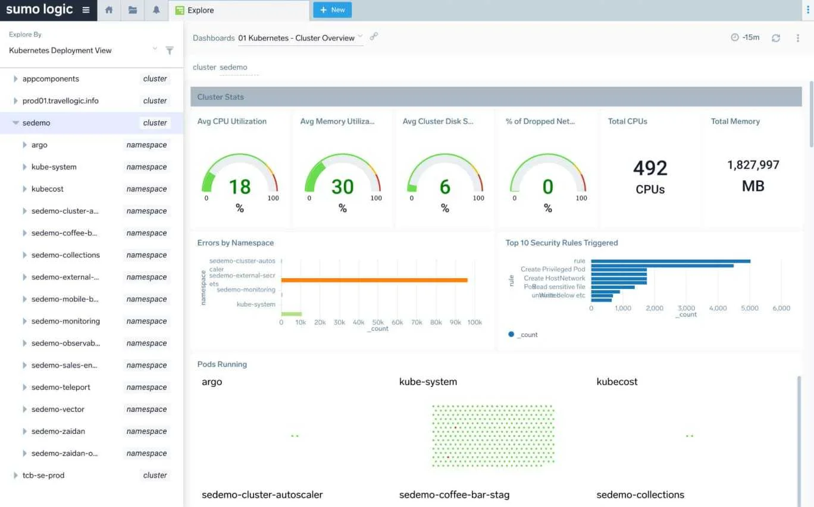Open the Kubernetes Cluster Overview dashboard dropdown
This screenshot has width=814, height=507.
point(300,38)
